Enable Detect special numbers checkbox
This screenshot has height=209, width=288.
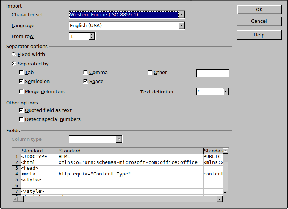(21, 119)
